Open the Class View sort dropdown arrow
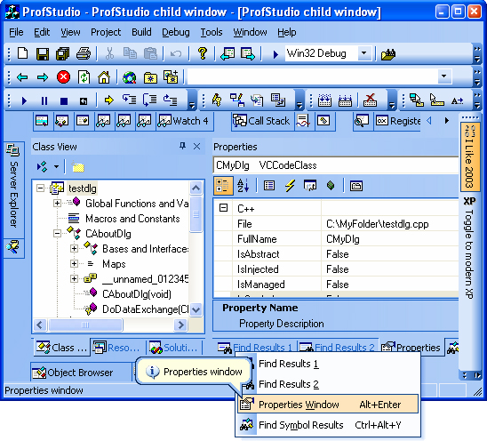 coord(56,167)
